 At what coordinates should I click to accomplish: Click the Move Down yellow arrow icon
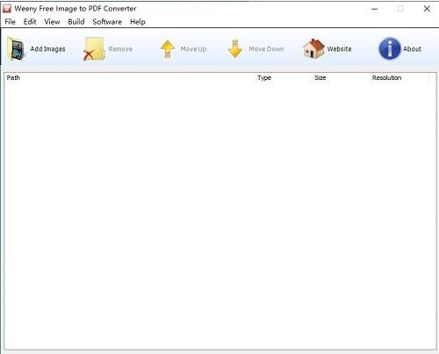[235, 49]
